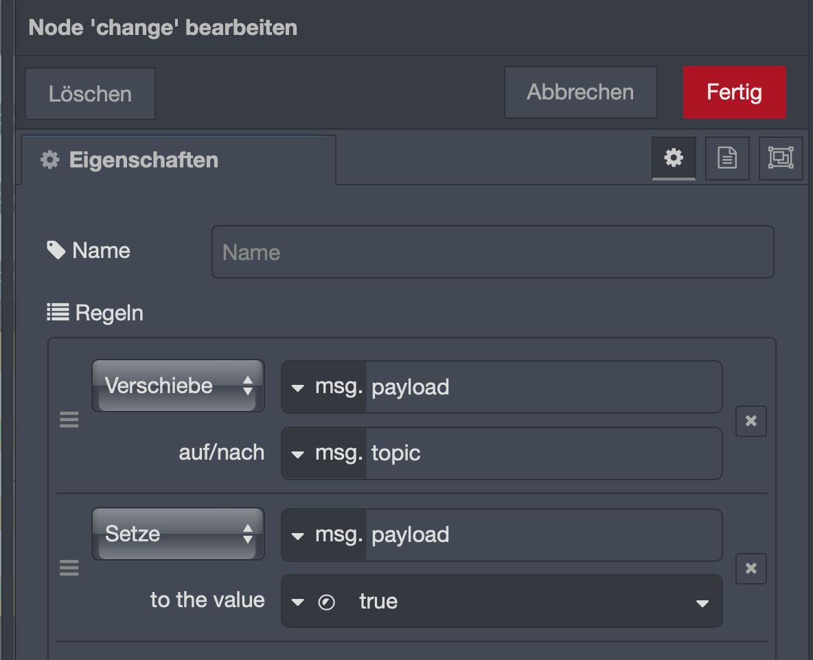Open node description document icon

(x=727, y=158)
